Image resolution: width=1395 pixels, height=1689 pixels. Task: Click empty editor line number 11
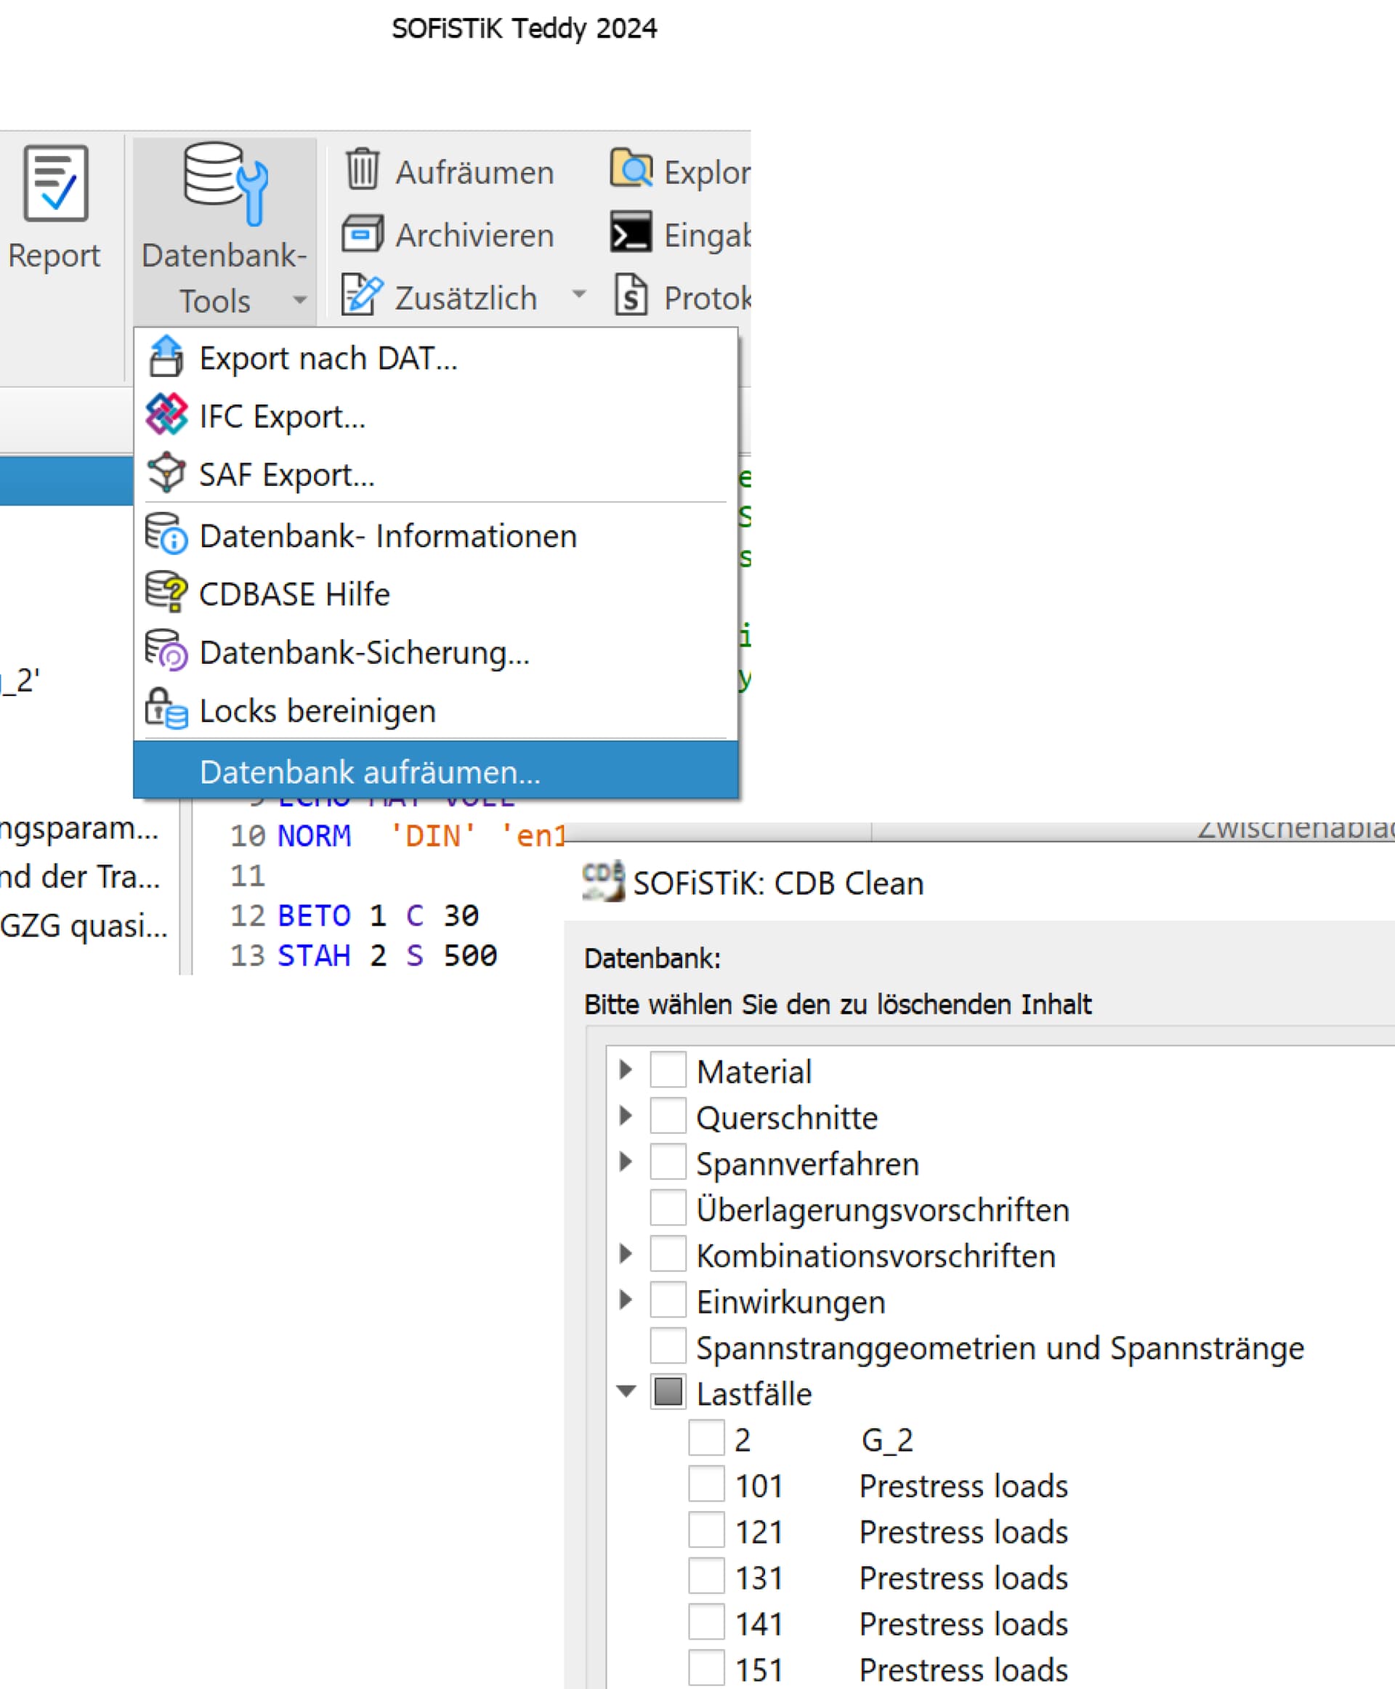[248, 876]
